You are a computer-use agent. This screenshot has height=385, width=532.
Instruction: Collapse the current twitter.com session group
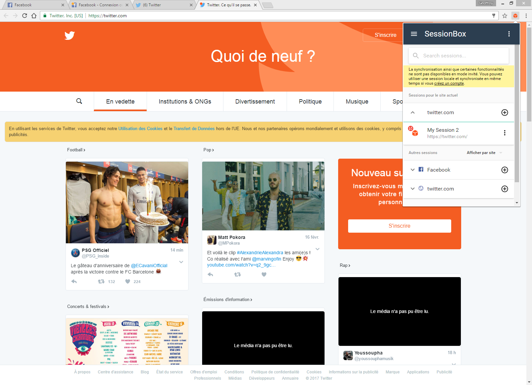pos(413,113)
